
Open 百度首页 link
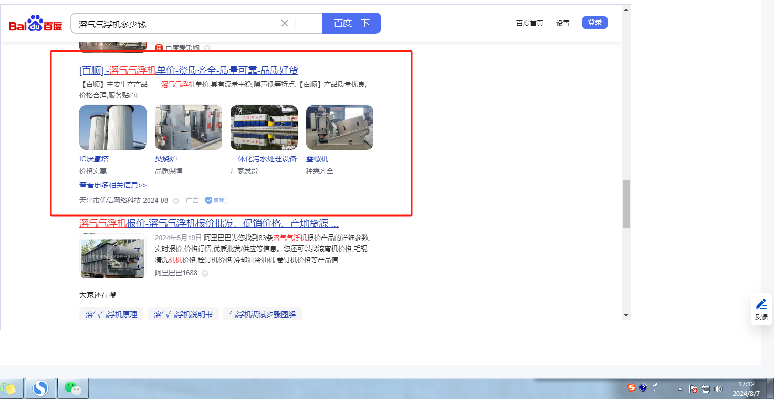click(530, 23)
